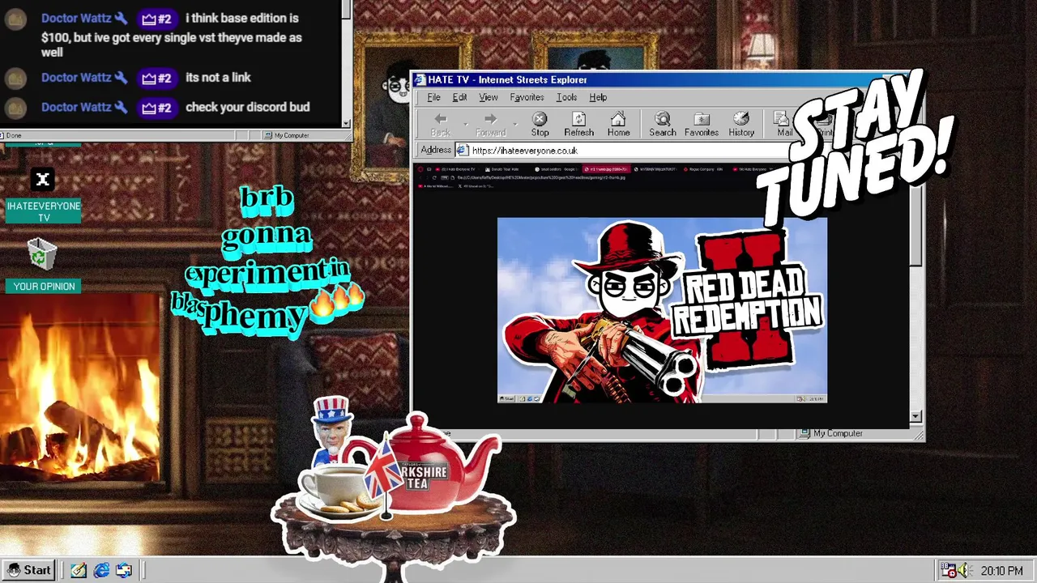
Task: Click the chat message "check your discord bud"
Action: coord(247,107)
